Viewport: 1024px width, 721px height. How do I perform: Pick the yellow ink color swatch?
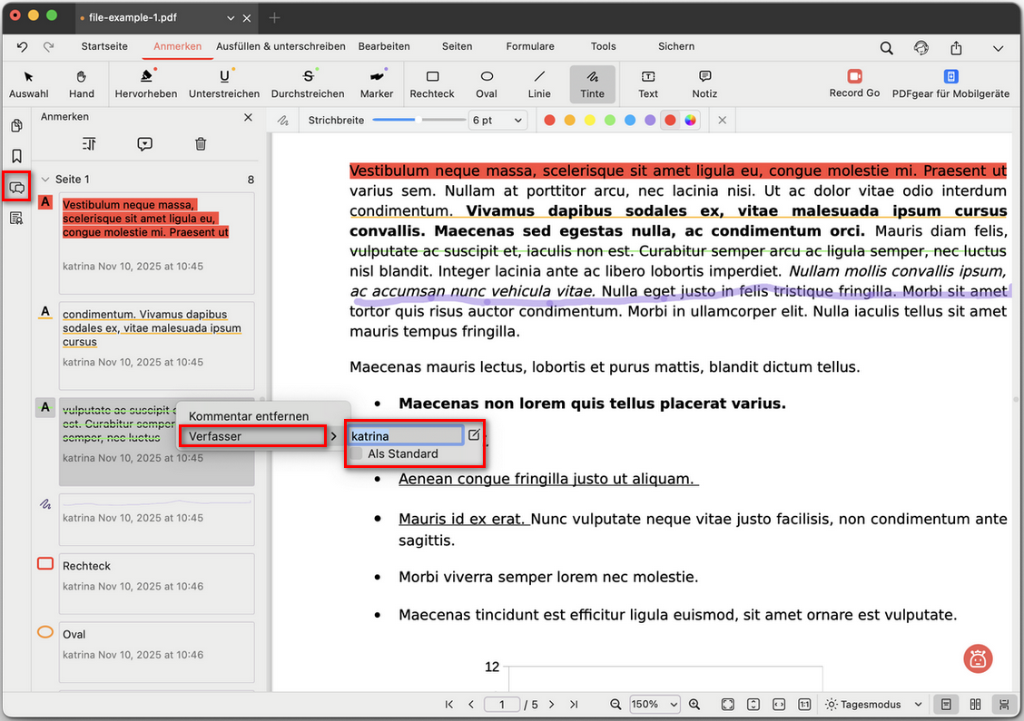(590, 121)
